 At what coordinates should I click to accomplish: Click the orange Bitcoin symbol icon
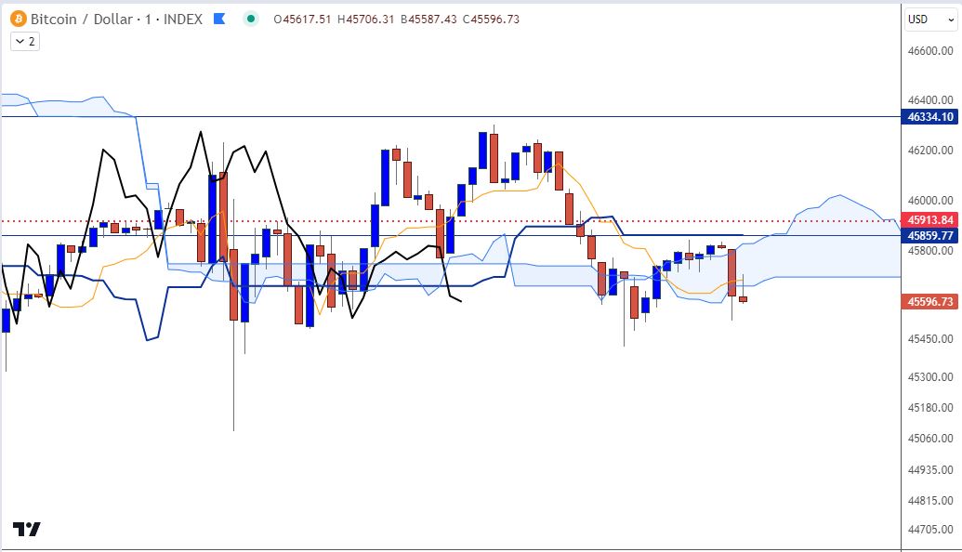pyautogui.click(x=19, y=19)
